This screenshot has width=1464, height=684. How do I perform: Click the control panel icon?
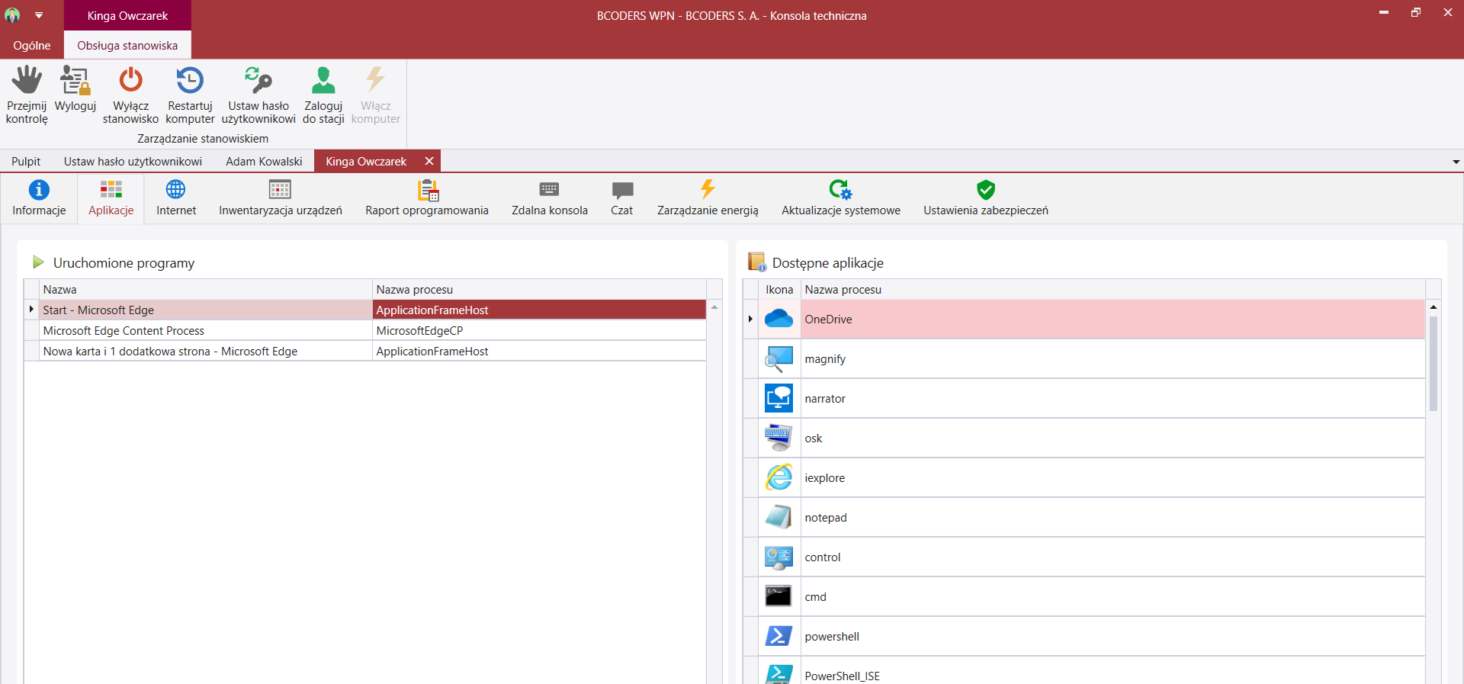pos(779,557)
